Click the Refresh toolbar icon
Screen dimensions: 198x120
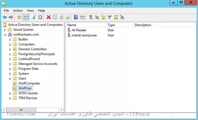[x=61, y=17]
